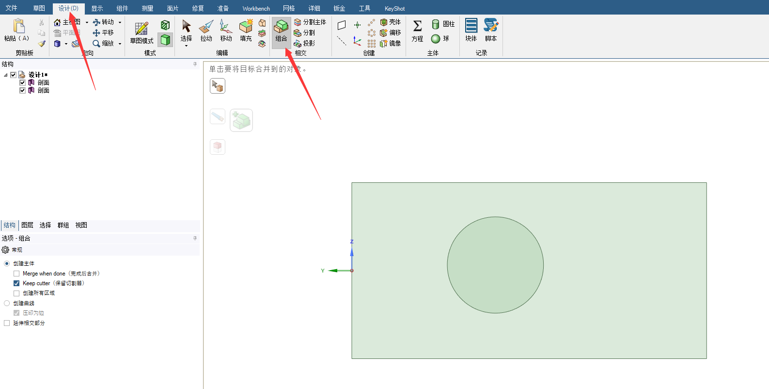The image size is (769, 389).
Task: Select the 创建曲线 radio button
Action: point(7,303)
